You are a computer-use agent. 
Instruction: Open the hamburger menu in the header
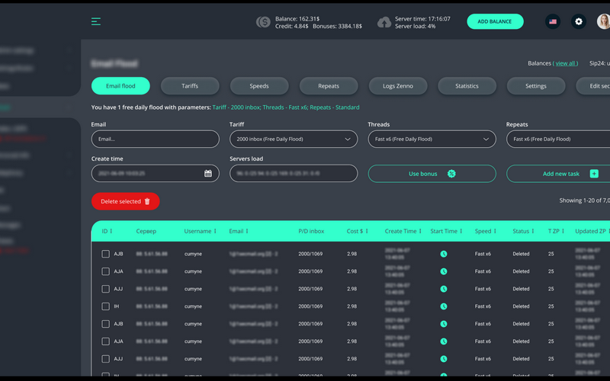pyautogui.click(x=96, y=21)
